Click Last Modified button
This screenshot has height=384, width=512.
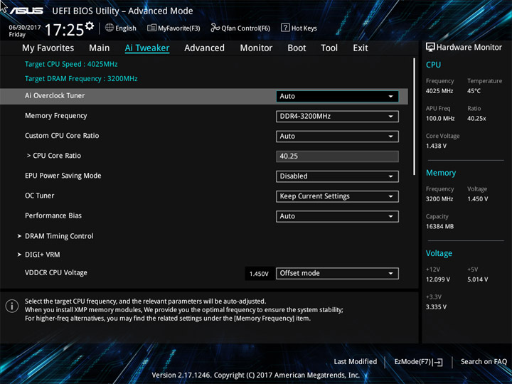(x=356, y=362)
